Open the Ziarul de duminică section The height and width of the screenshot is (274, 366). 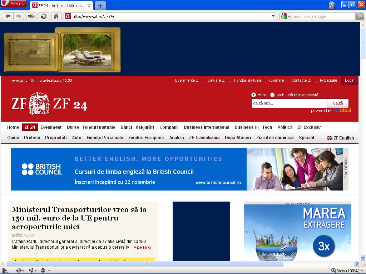(x=275, y=138)
